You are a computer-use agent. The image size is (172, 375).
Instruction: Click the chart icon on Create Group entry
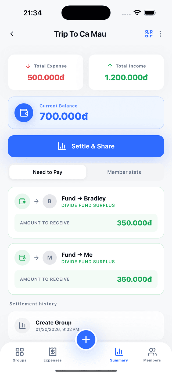pos(22,325)
